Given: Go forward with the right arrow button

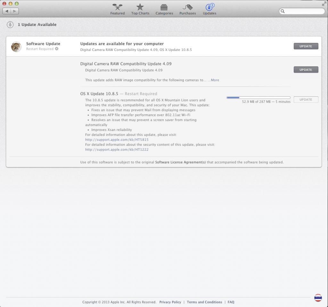Looking at the screenshot, I should 15,11.
